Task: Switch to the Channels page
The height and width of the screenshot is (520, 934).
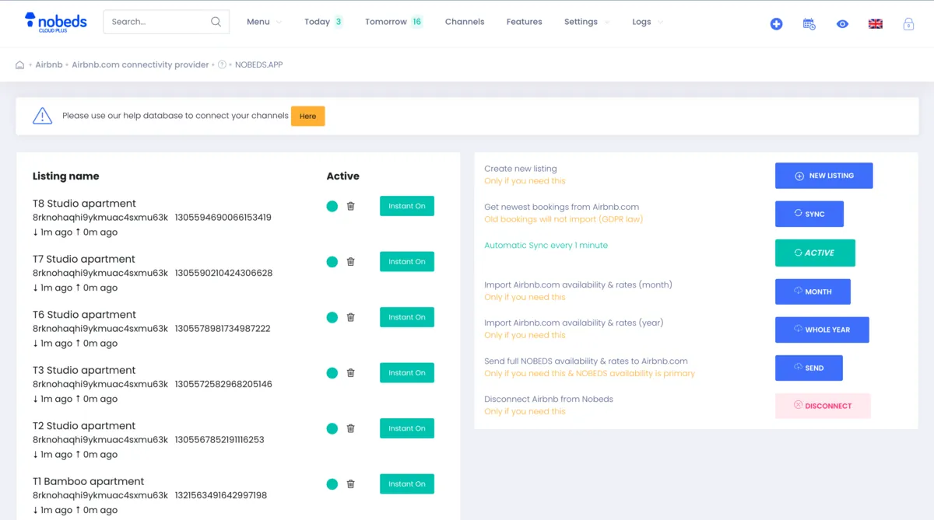Action: point(465,22)
